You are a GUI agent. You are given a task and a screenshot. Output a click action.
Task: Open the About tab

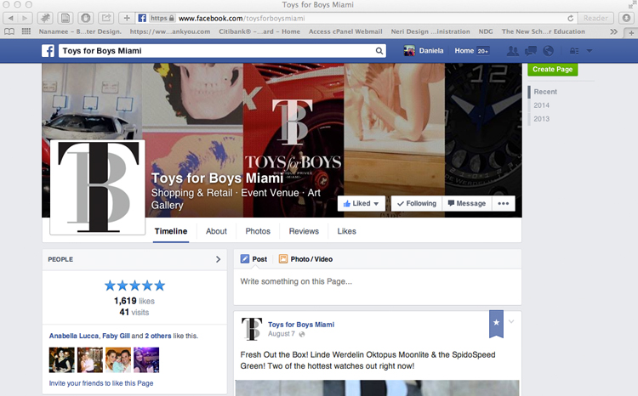tap(216, 231)
